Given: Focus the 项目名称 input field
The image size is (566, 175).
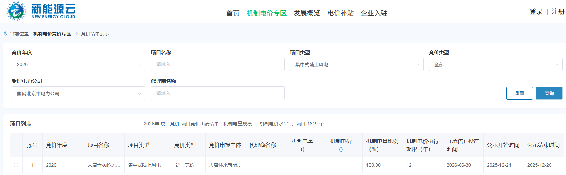Looking at the screenshot, I should (x=217, y=64).
